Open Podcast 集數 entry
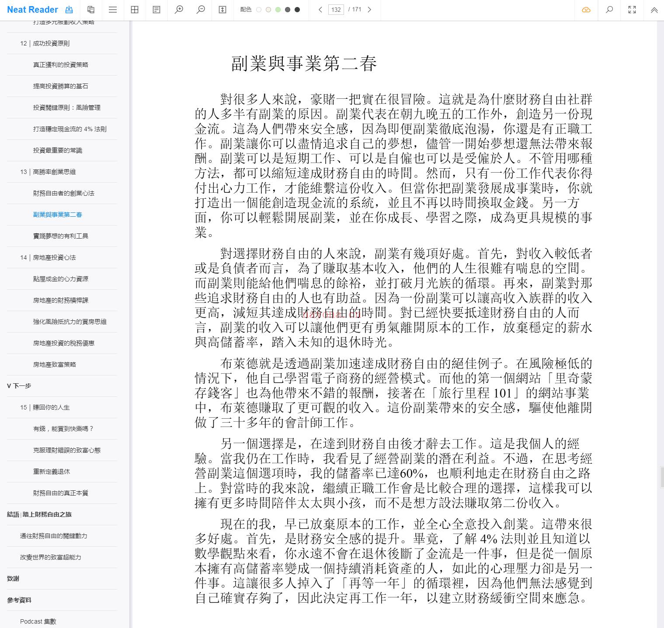This screenshot has height=628, width=664. (38, 621)
